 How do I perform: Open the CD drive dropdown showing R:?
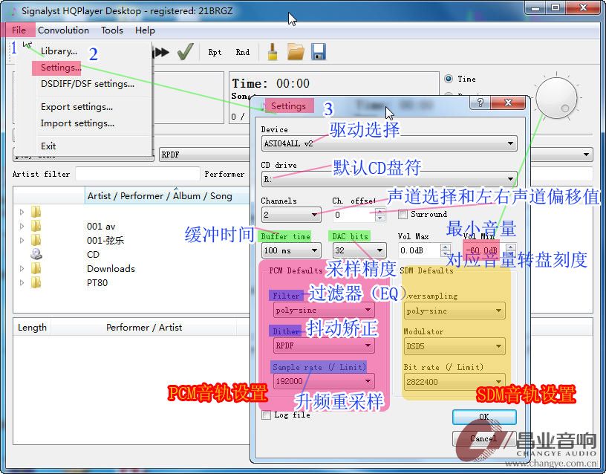click(389, 179)
